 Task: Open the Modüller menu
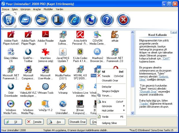click(48, 9)
